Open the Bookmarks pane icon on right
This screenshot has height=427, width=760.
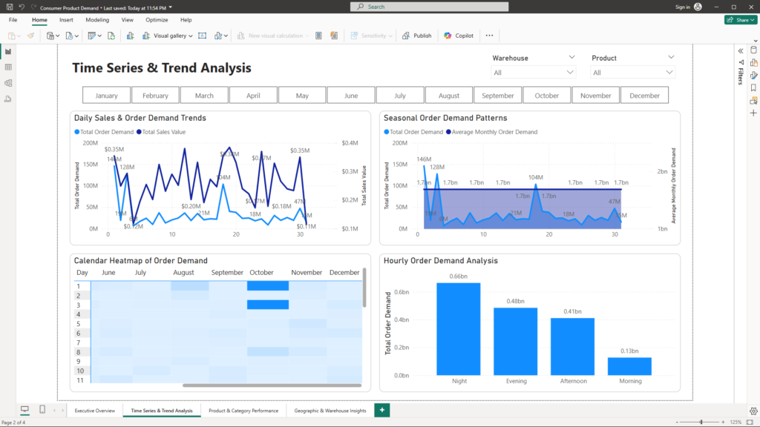(x=753, y=87)
